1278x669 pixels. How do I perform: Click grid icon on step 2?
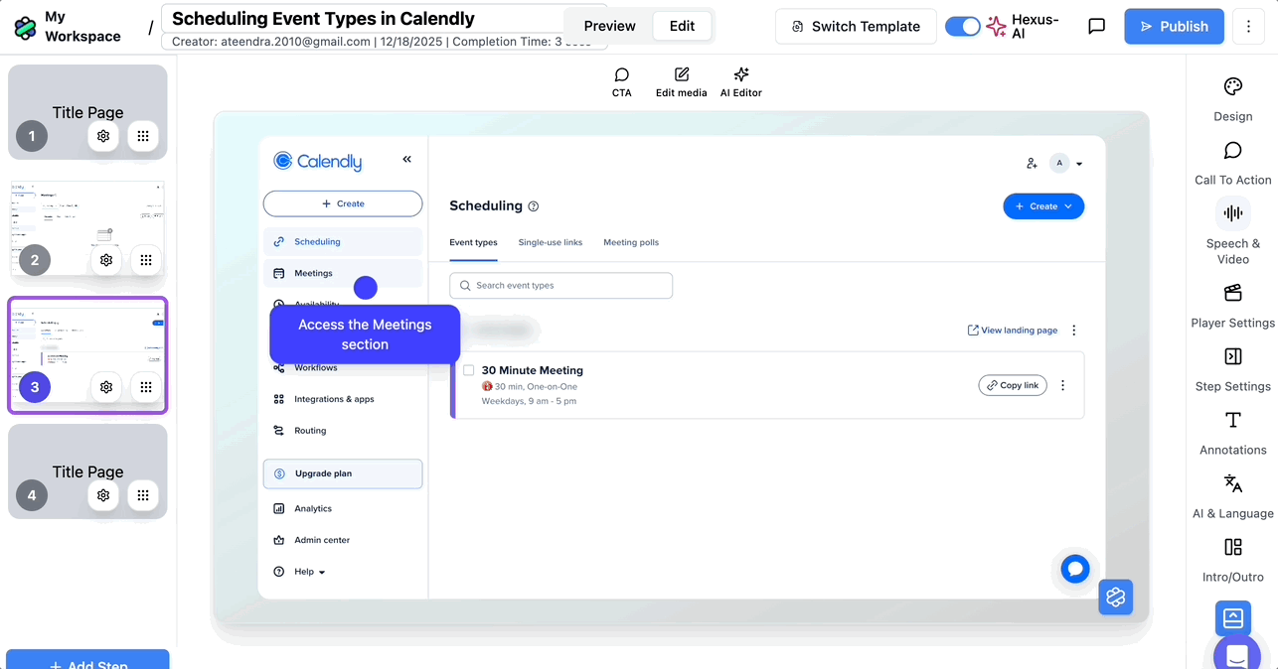click(x=146, y=260)
